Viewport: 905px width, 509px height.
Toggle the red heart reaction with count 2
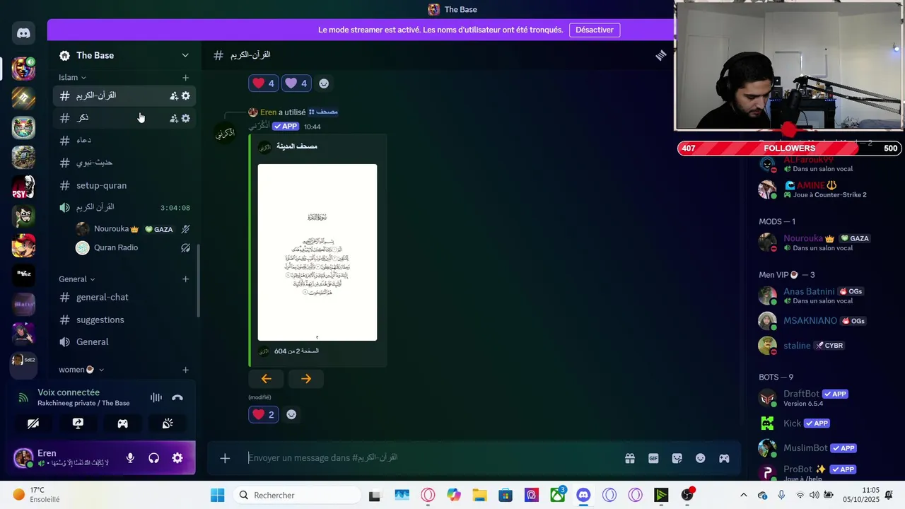(x=263, y=414)
